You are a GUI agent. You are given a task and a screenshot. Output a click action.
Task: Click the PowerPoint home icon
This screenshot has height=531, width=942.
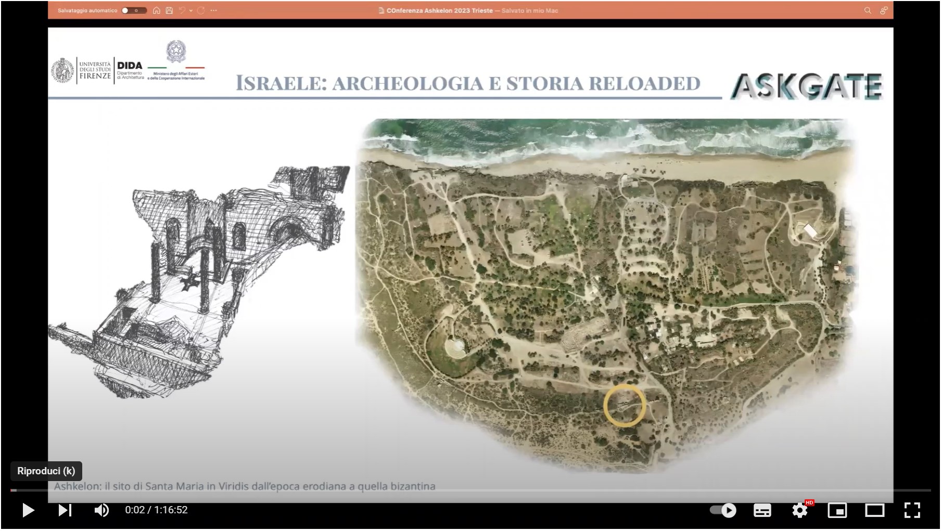156,10
